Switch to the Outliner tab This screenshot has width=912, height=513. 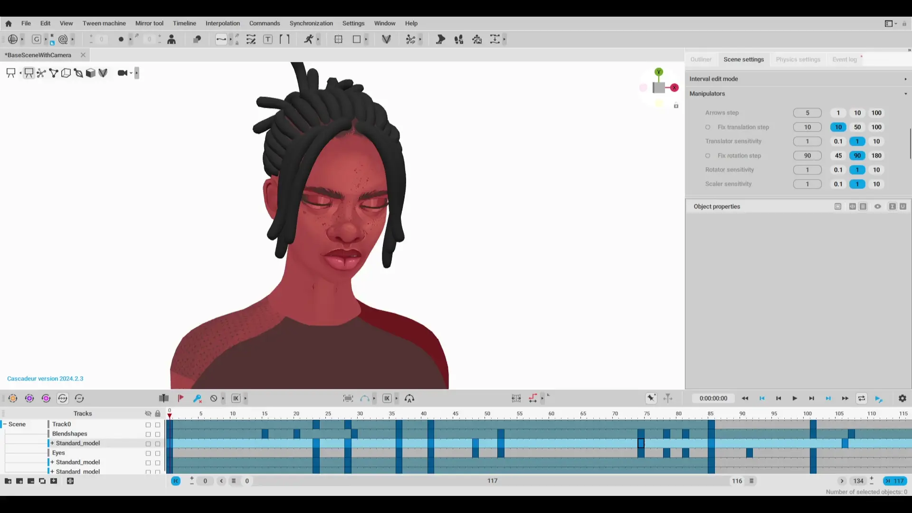[x=701, y=59]
